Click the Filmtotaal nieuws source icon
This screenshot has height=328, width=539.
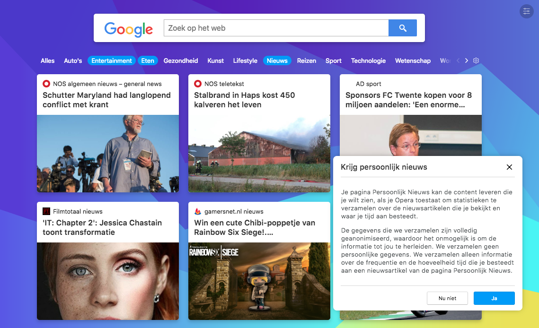pos(46,212)
